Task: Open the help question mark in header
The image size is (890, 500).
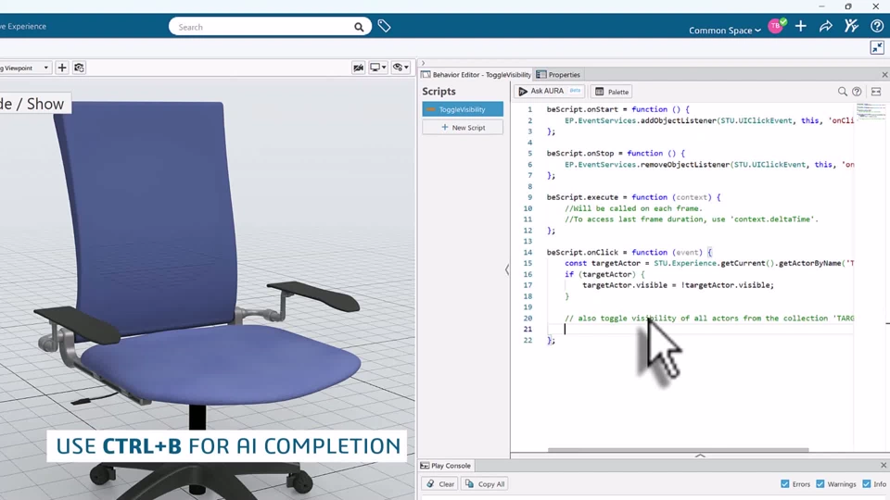Action: coord(877,26)
